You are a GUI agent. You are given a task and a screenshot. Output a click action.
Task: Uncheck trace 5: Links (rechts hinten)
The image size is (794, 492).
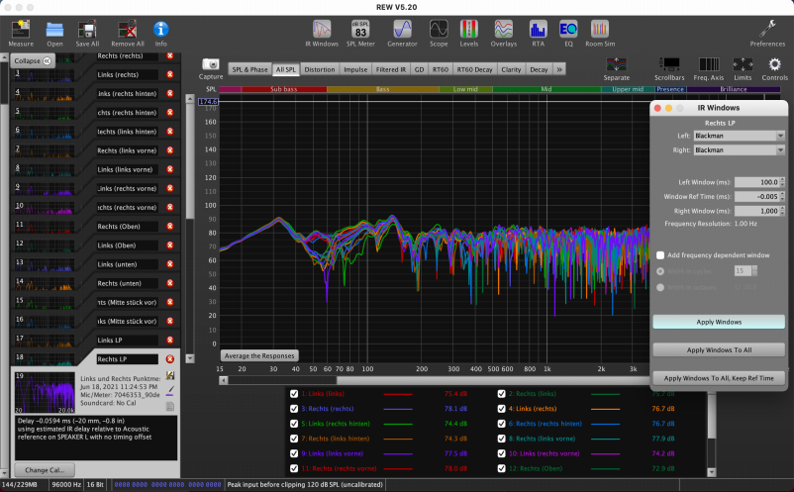[x=294, y=423]
